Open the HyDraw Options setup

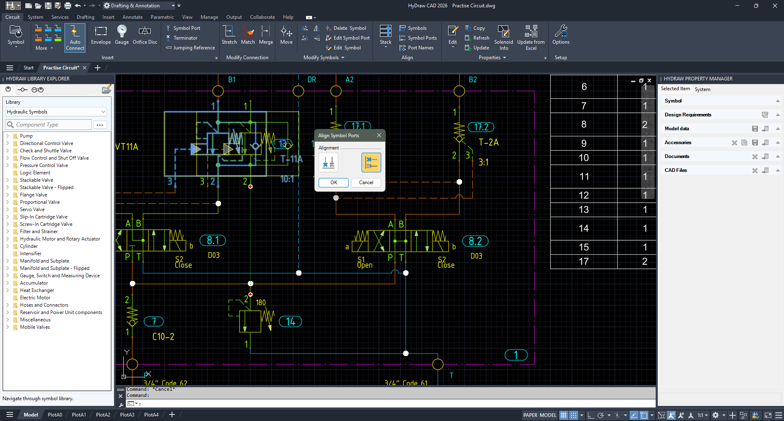[561, 36]
